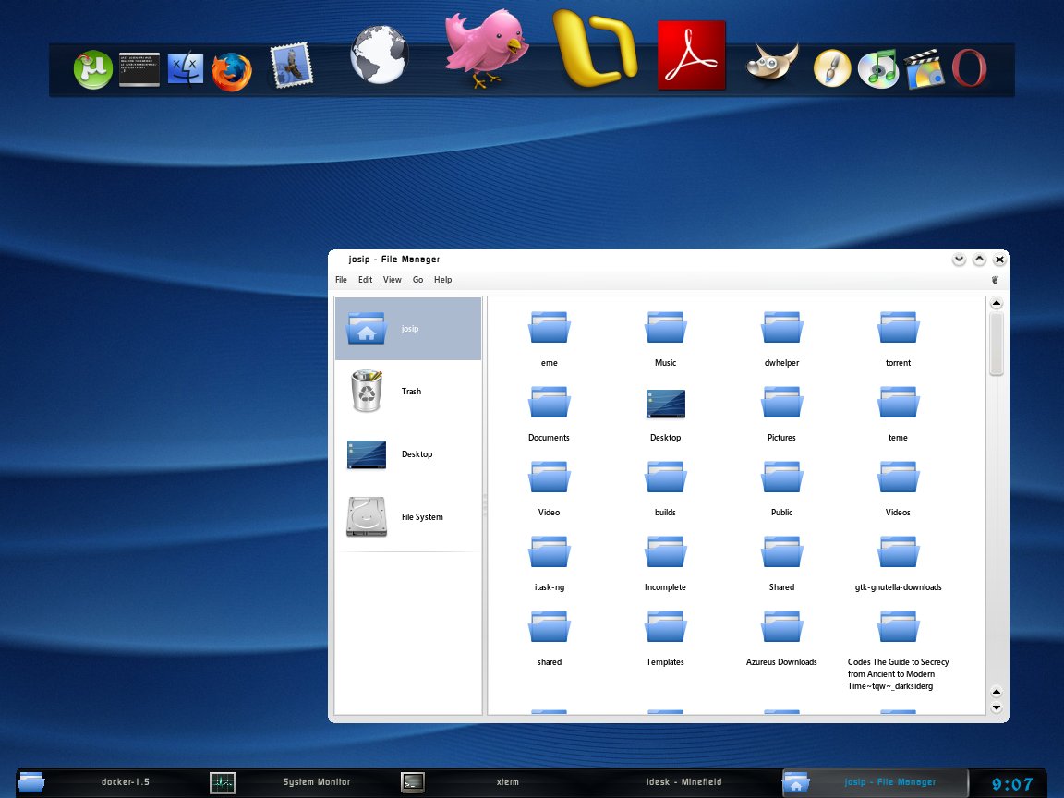Click the scroll up arrow at top of scrollbar
This screenshot has width=1064, height=798.
(997, 303)
